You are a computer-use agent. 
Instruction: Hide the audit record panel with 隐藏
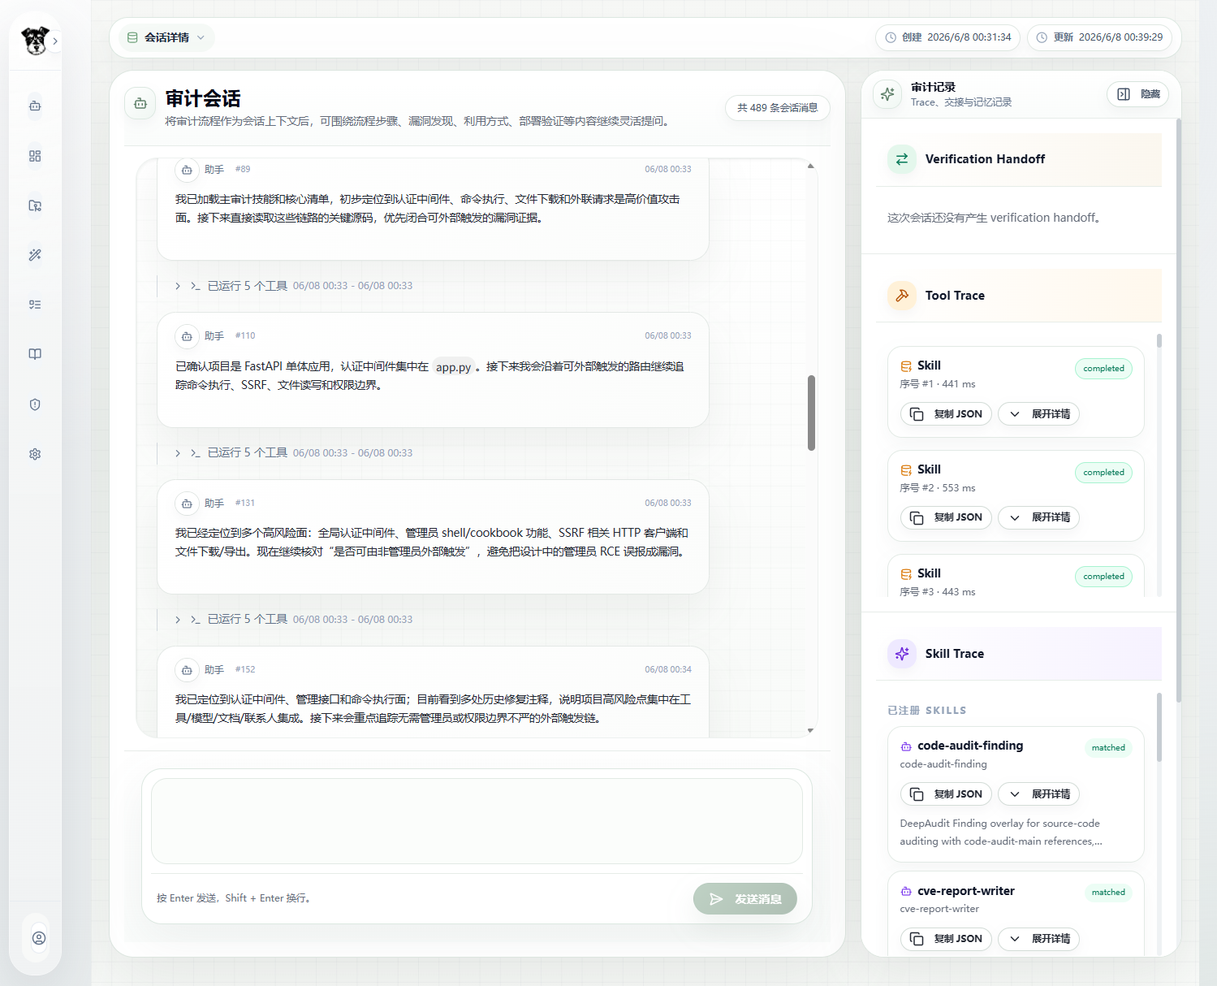pyautogui.click(x=1137, y=94)
